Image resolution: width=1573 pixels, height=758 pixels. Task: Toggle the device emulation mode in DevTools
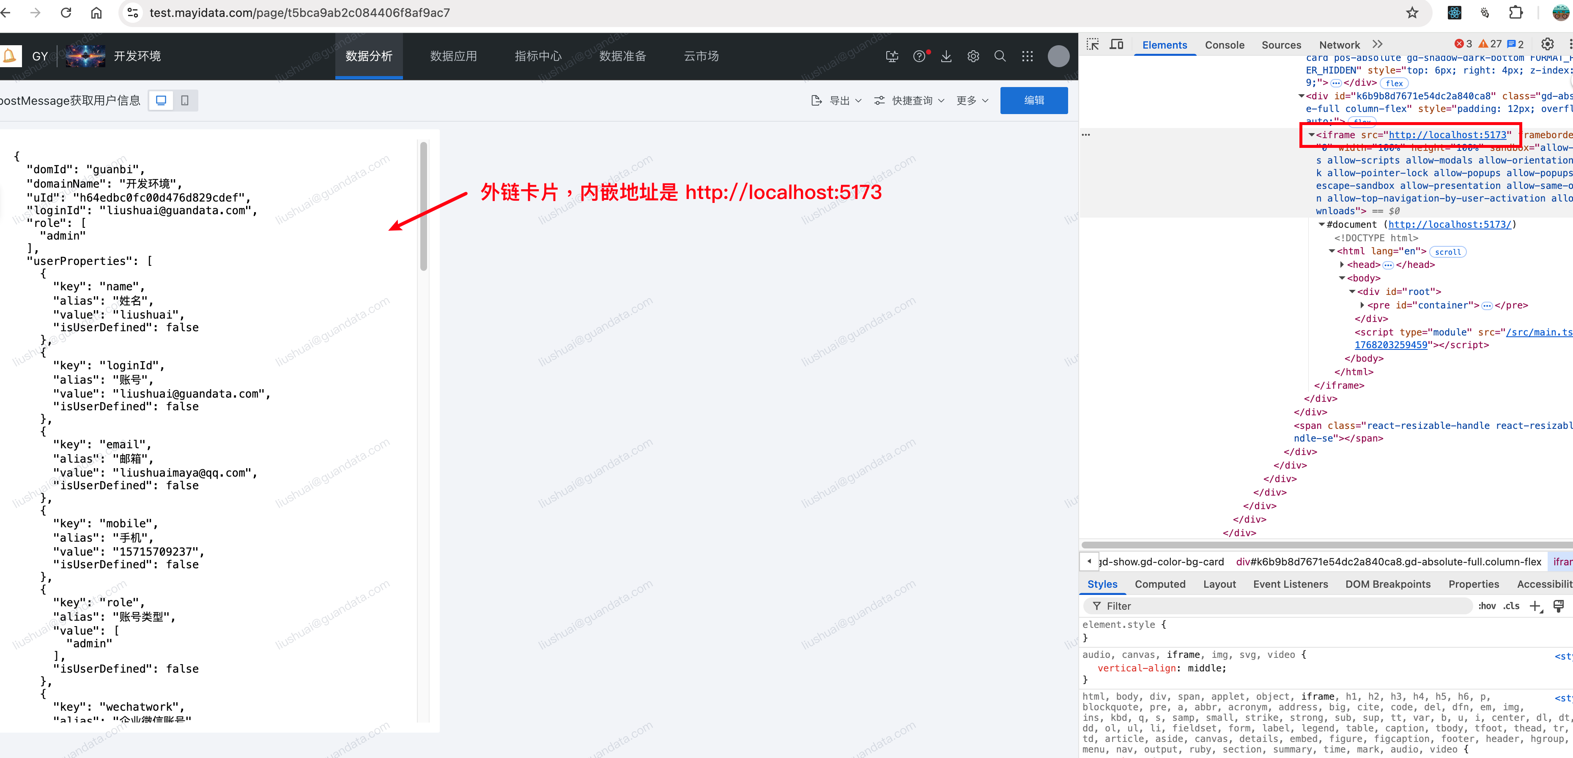[1117, 44]
